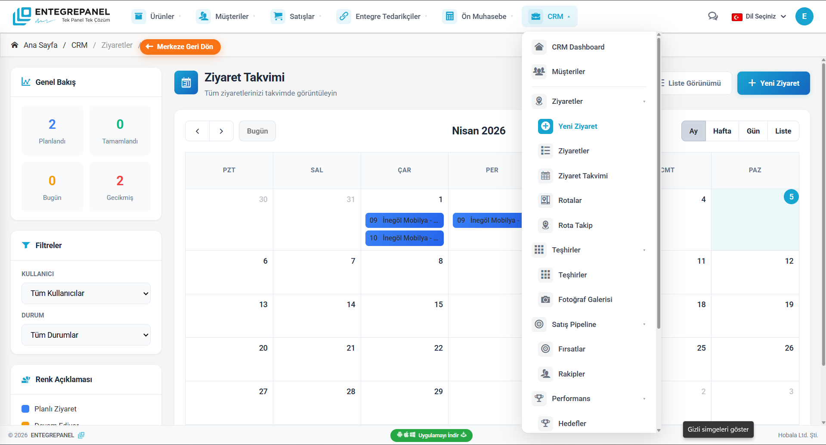The width and height of the screenshot is (826, 445).
Task: Open the Rakipler entry in CRM menu
Action: point(571,374)
